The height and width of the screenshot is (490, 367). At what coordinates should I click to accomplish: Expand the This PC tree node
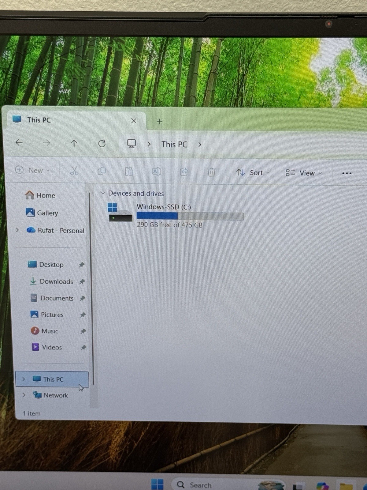pos(24,379)
